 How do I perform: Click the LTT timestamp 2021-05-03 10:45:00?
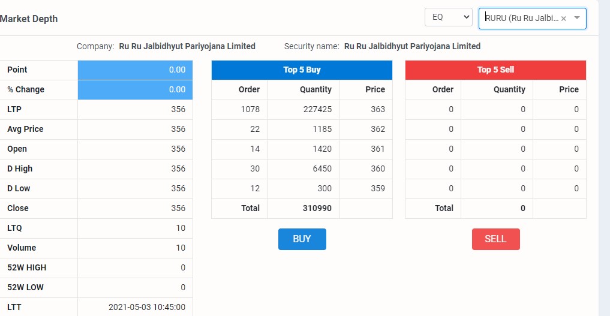147,308
